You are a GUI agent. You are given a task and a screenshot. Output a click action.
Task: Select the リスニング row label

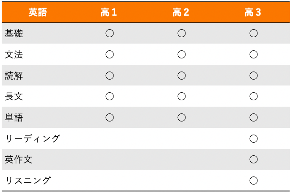pyautogui.click(x=28, y=181)
